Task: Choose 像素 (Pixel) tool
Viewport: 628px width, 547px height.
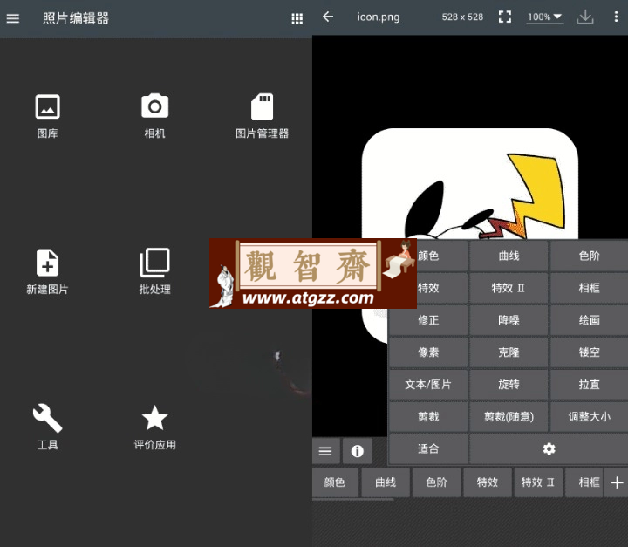Action: (x=428, y=352)
